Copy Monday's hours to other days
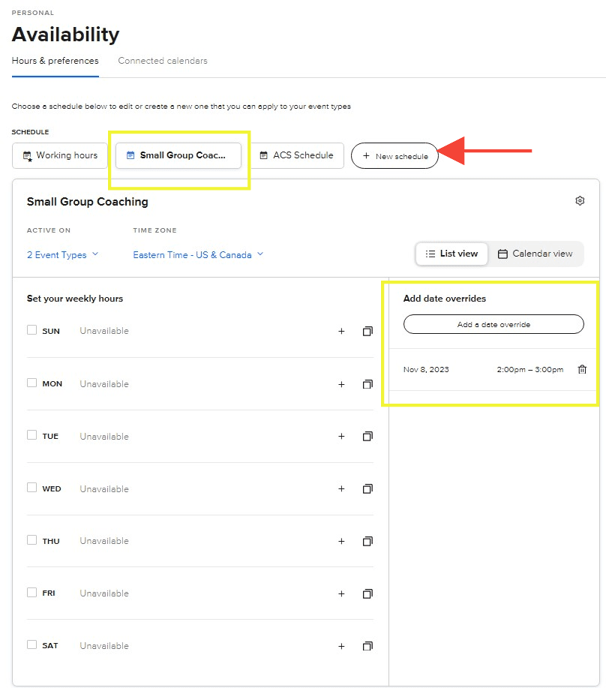Screen dimensions: 606x688 (367, 384)
